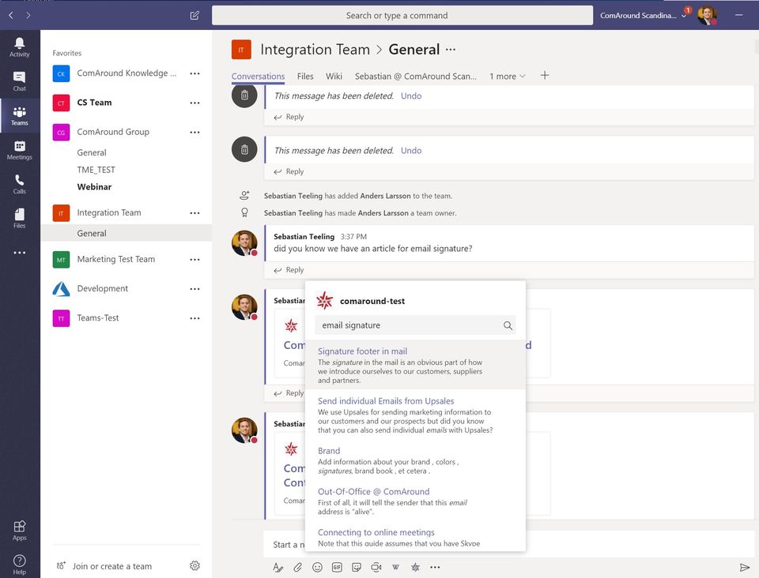The width and height of the screenshot is (759, 578).
Task: Open the Files section in the sidebar
Action: [19, 219]
